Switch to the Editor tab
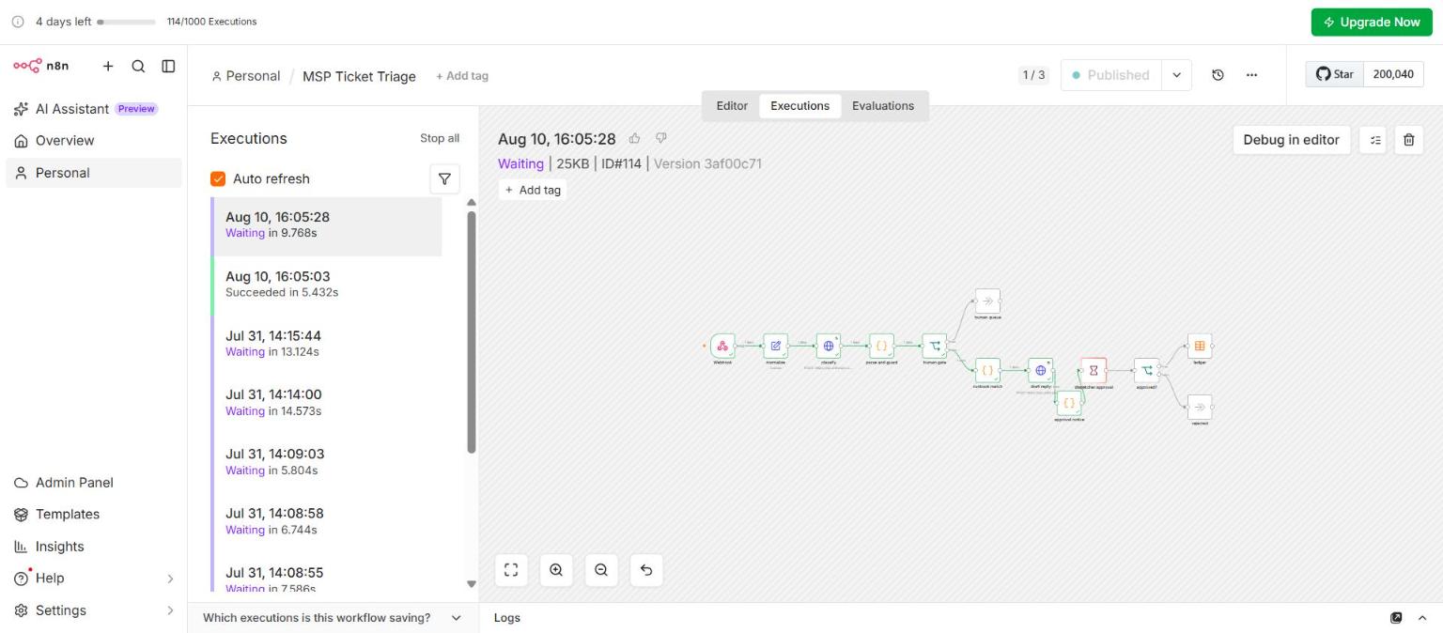 click(x=732, y=106)
